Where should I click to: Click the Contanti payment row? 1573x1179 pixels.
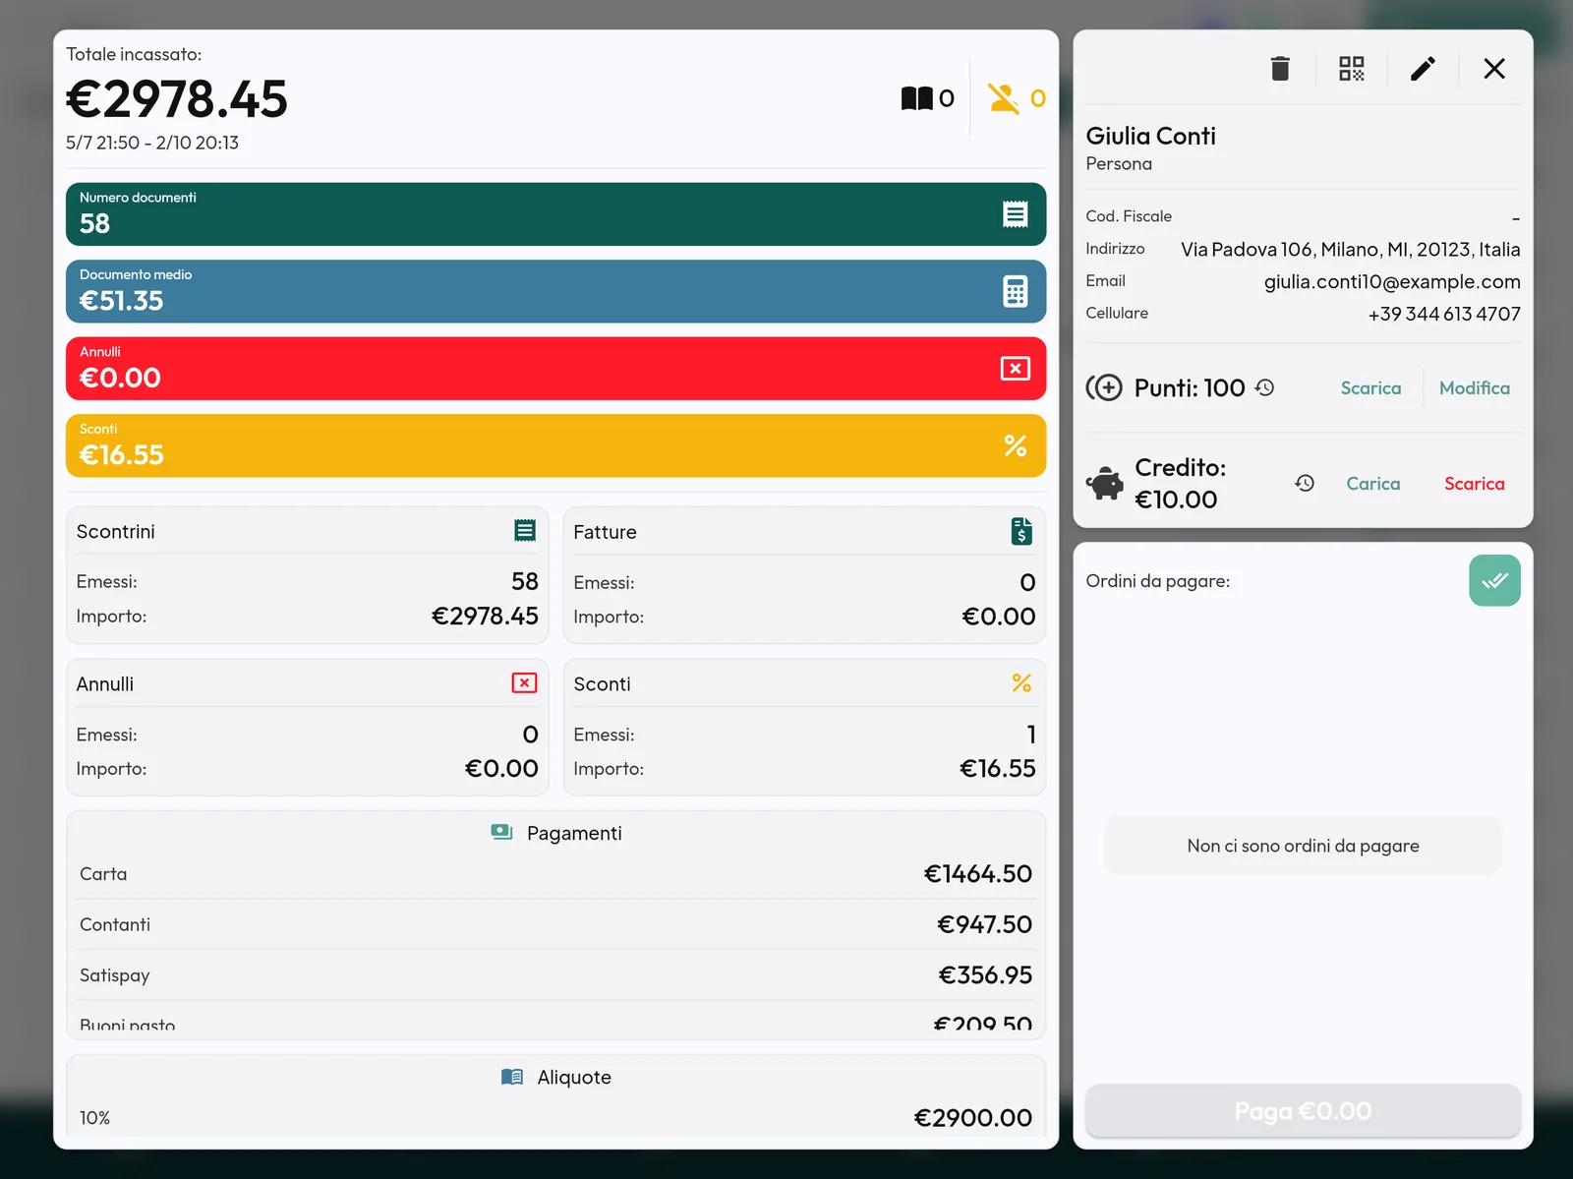point(555,924)
